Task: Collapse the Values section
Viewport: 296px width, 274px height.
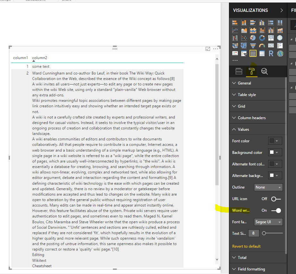Action: pyautogui.click(x=258, y=129)
